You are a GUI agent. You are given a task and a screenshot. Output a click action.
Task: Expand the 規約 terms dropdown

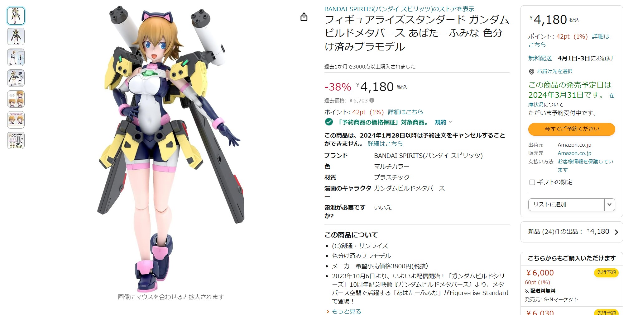(443, 122)
